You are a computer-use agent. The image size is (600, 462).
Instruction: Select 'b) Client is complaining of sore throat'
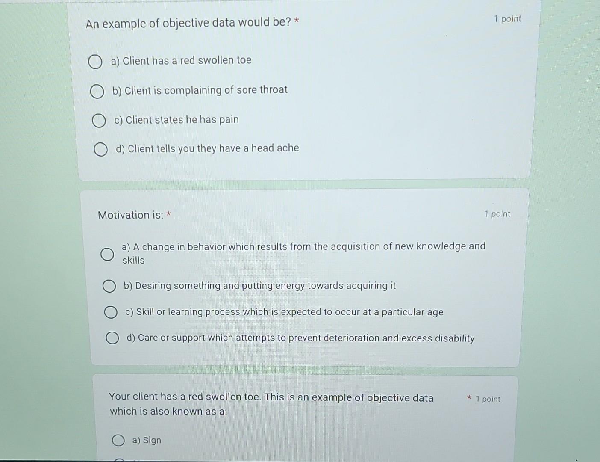(97, 91)
